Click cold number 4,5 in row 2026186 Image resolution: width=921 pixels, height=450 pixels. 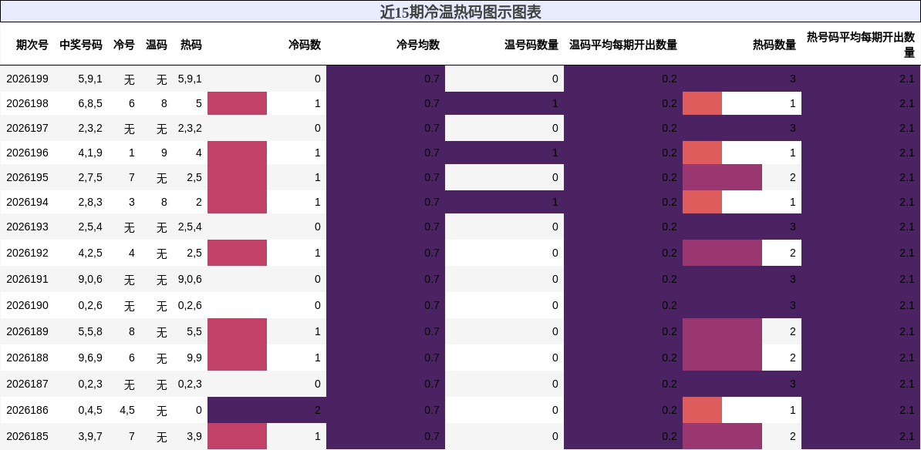[x=127, y=410]
